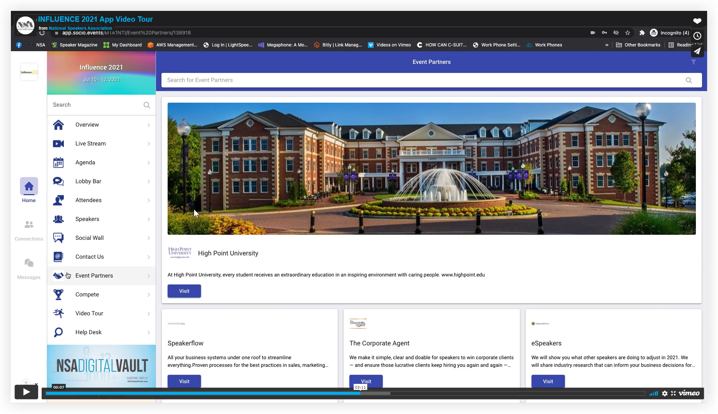Screen dimensions: 718x414
Task: Open the High Point University campus banner image
Action: (431, 169)
